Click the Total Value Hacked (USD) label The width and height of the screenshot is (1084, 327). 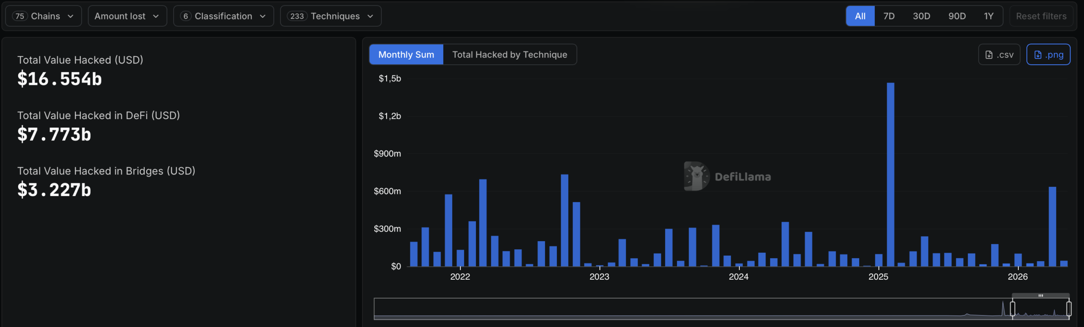80,60
